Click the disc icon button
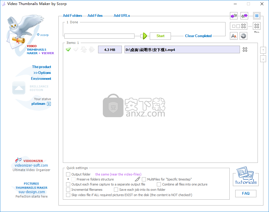 pos(243,36)
